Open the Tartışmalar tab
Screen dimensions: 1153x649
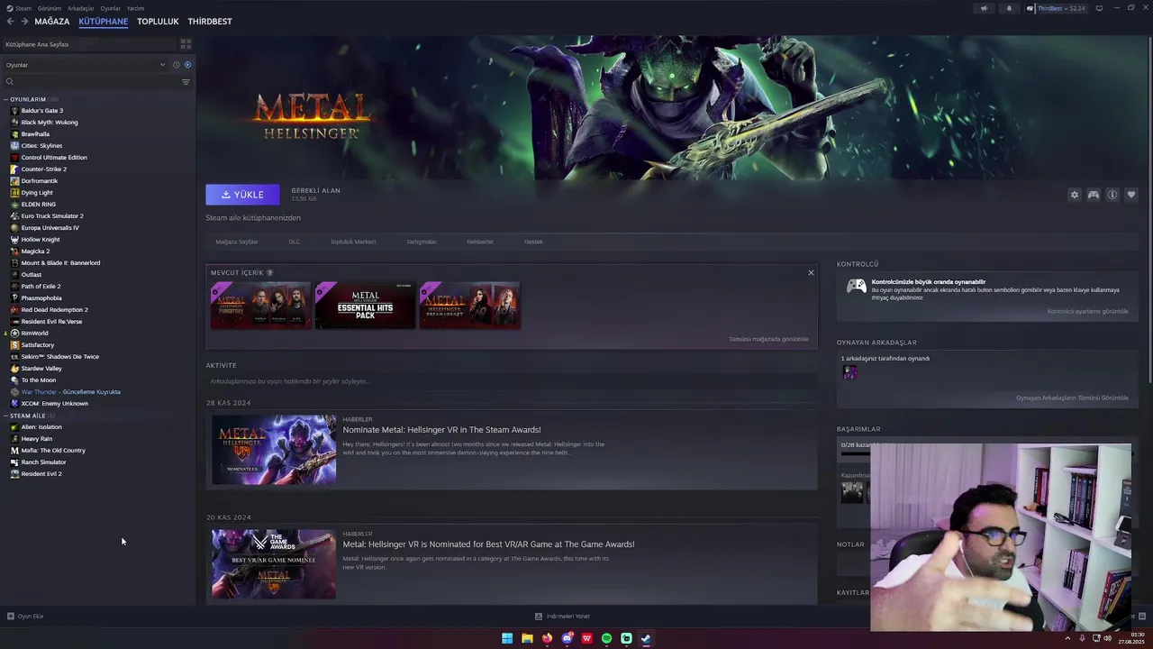[x=422, y=242]
